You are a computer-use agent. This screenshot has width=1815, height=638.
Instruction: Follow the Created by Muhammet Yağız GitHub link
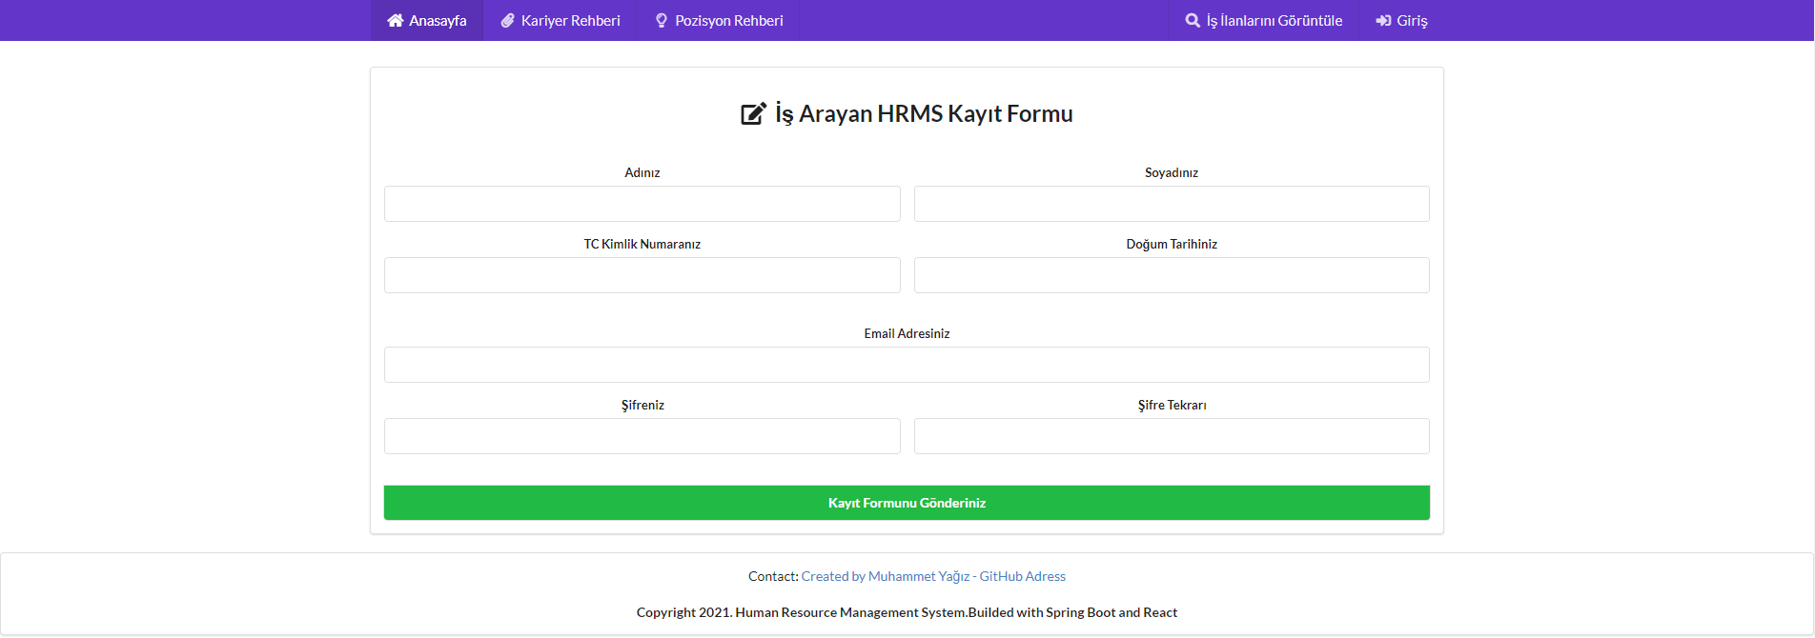coord(933,576)
